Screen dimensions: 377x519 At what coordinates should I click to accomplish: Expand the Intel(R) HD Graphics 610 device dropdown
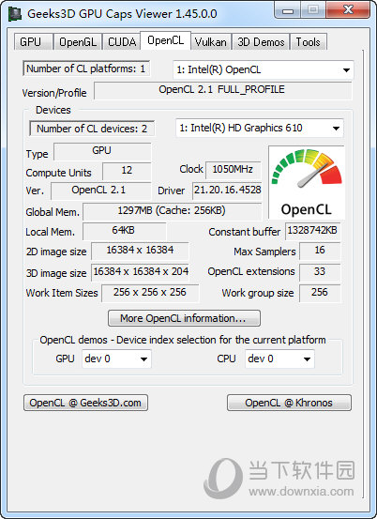pos(260,128)
